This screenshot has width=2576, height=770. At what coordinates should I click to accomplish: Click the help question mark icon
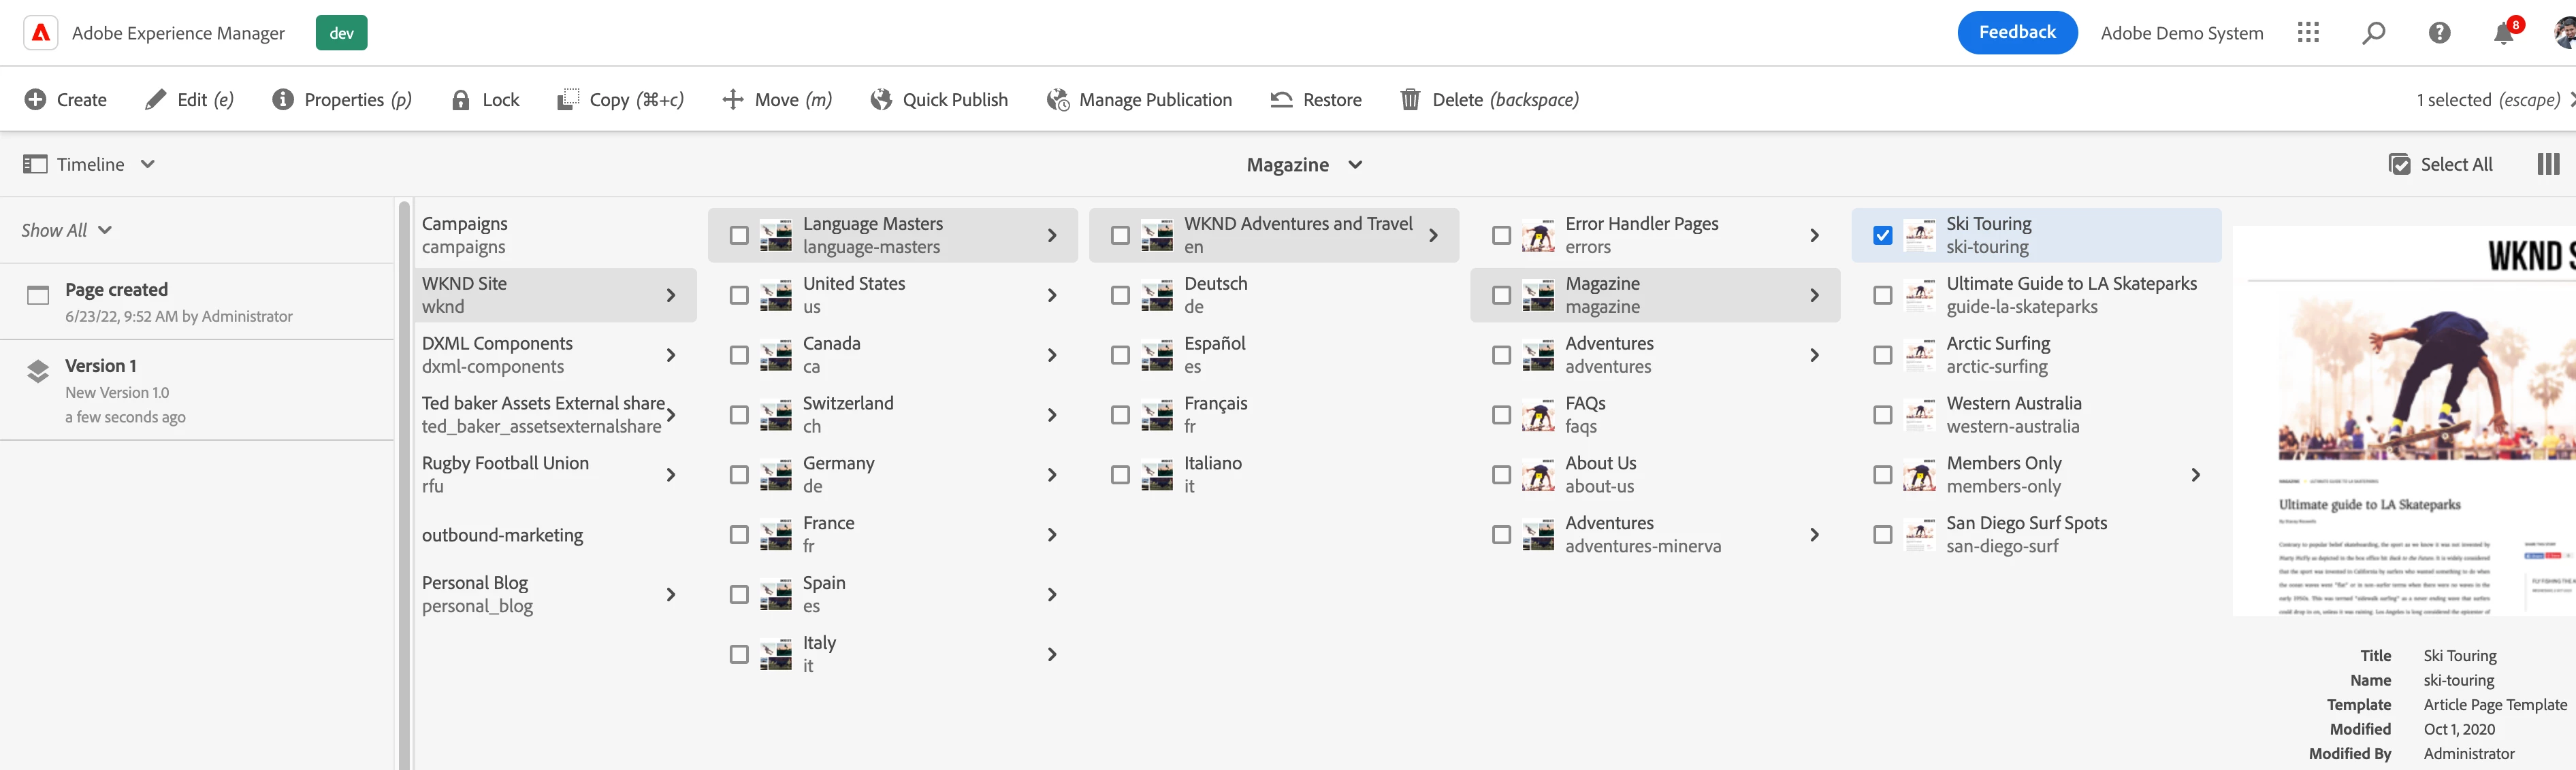(x=2439, y=33)
